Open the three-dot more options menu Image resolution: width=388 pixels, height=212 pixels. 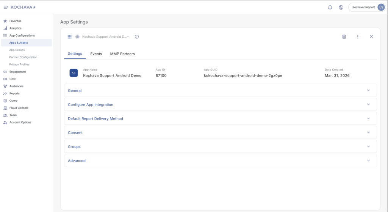(358, 37)
